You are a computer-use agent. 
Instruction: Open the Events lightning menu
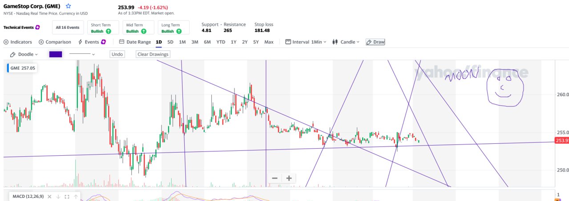(x=92, y=42)
